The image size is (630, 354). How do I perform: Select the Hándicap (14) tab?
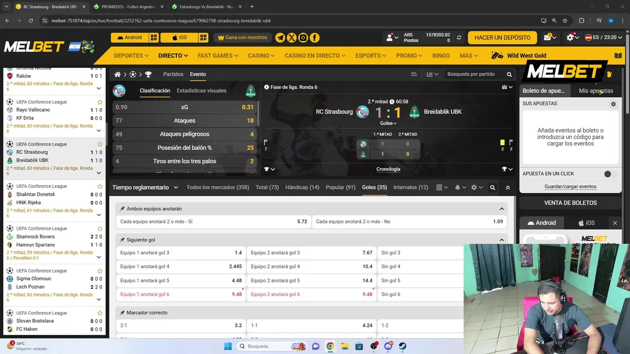(x=302, y=187)
